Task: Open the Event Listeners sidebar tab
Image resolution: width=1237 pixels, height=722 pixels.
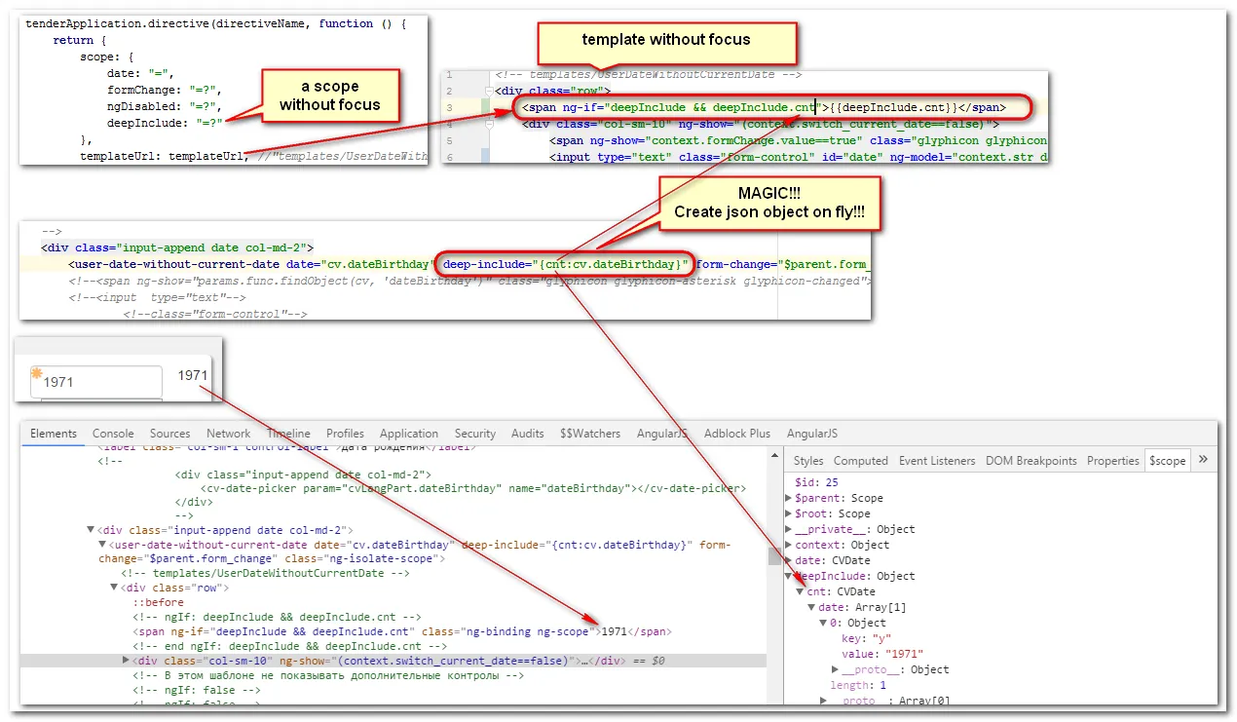Action: [x=937, y=461]
